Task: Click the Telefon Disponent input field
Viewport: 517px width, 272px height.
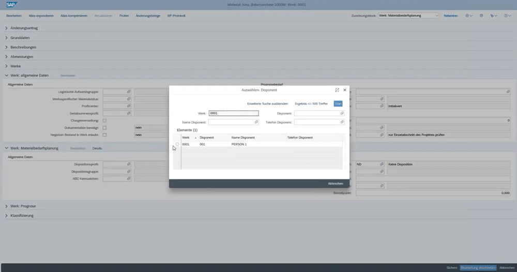Action: point(319,122)
